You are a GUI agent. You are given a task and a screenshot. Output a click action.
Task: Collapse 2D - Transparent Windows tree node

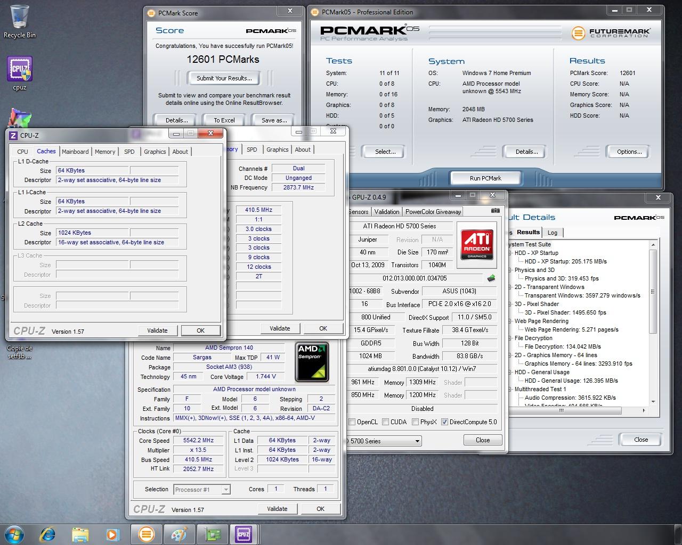point(510,287)
